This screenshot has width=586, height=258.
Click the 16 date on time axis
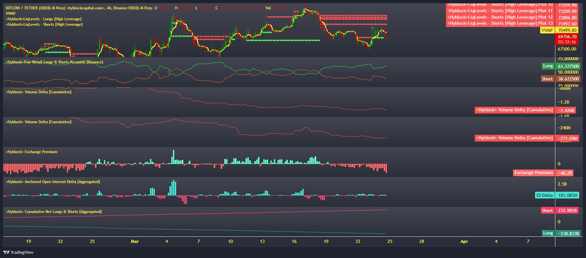point(294,241)
